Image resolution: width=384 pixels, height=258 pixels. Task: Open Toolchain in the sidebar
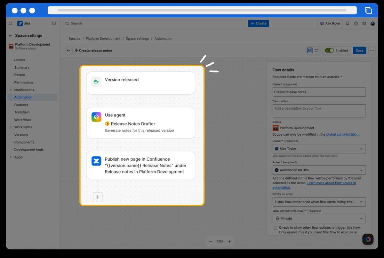click(x=22, y=112)
